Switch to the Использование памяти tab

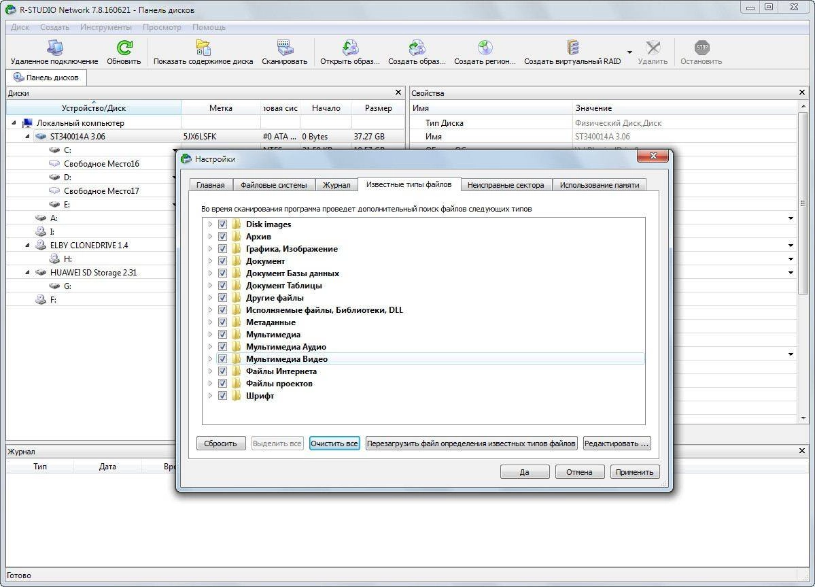point(600,185)
